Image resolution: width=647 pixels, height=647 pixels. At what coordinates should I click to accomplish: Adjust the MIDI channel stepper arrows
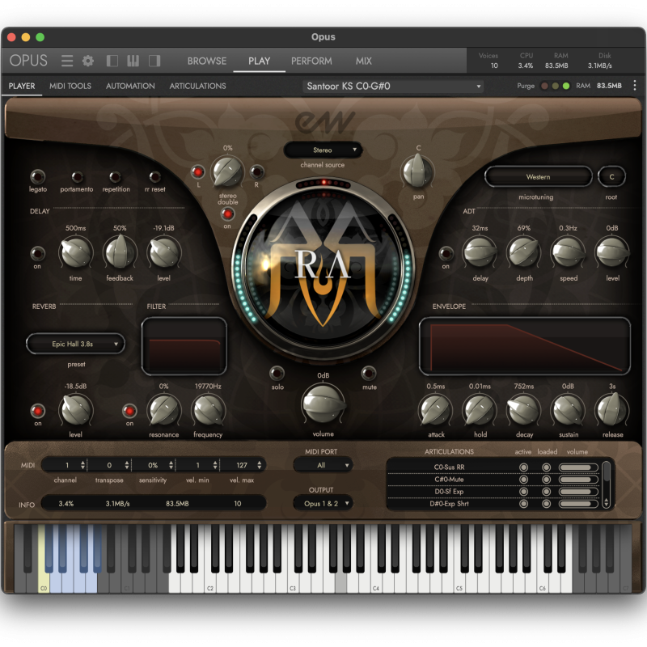[x=82, y=466]
